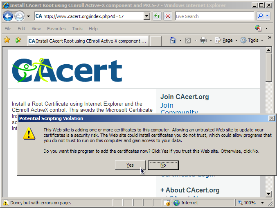Image resolution: width=277 pixels, height=208 pixels.
Task: Click the CA favicon in address bar
Action: [39, 16]
